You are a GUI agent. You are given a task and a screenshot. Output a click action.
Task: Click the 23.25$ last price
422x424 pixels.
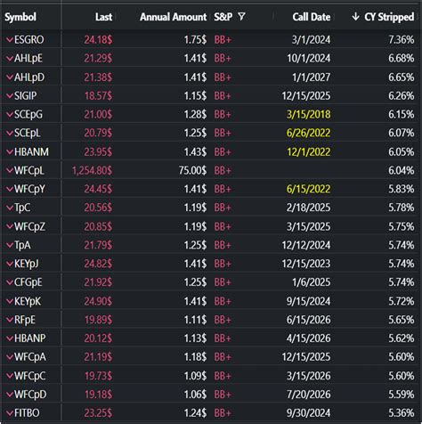point(98,412)
